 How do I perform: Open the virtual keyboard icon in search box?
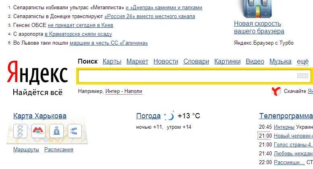tap(303, 76)
